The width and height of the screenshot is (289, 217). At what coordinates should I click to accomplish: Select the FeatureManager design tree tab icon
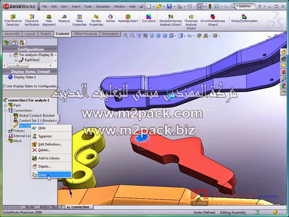pos(6,42)
